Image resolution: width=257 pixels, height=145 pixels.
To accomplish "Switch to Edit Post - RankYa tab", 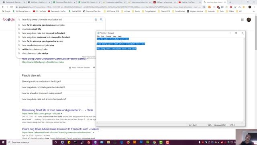I will point(39,2).
